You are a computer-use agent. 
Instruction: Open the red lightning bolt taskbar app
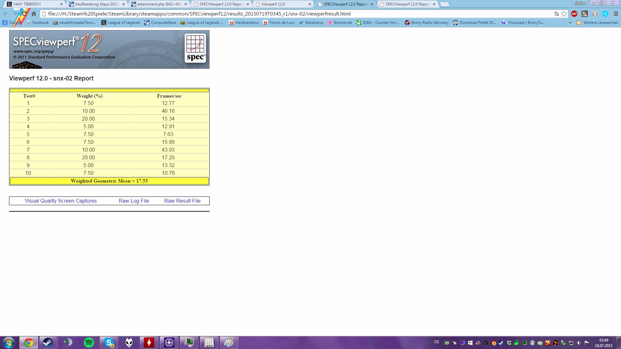(x=149, y=343)
